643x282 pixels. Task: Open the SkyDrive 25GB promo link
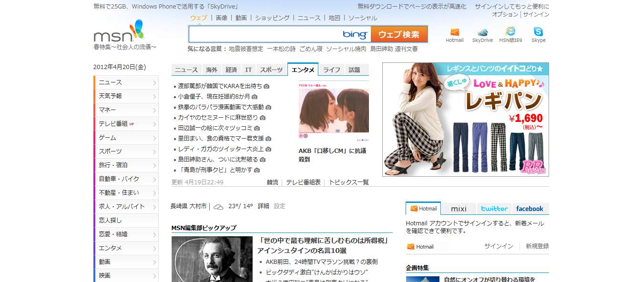(x=166, y=6)
